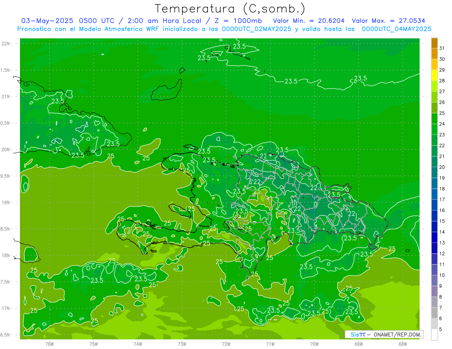Click the 18N latitude axis label
This screenshot has height=349, width=452.
pyautogui.click(x=6, y=255)
